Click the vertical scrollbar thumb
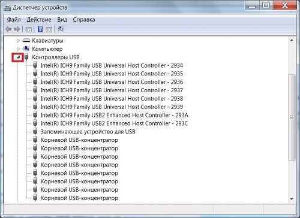This screenshot has height=218, width=300. click(292, 117)
